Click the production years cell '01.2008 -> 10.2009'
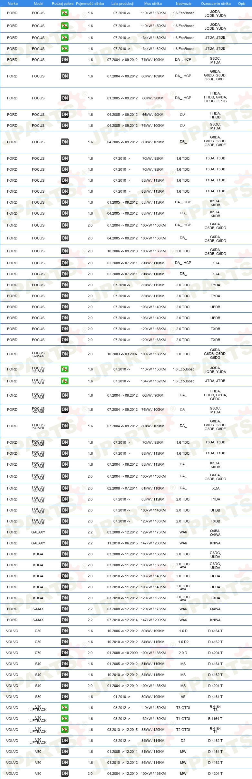Viewport: 252px width, 779px height. pos(122,653)
